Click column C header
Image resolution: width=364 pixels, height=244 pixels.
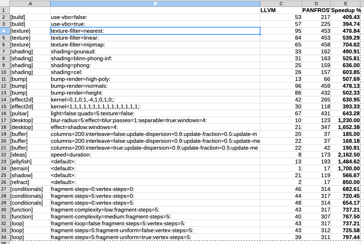tap(281, 4)
